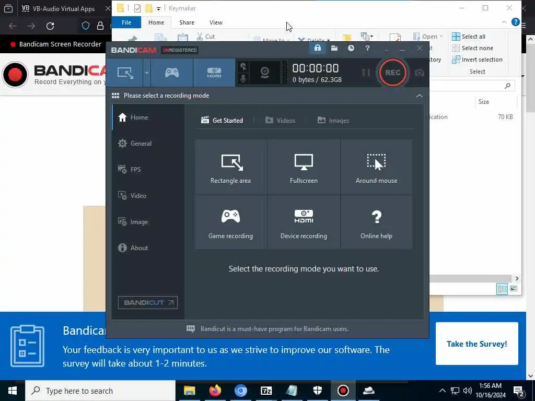Choose Game recording tile
The image size is (535, 401).
(230, 222)
